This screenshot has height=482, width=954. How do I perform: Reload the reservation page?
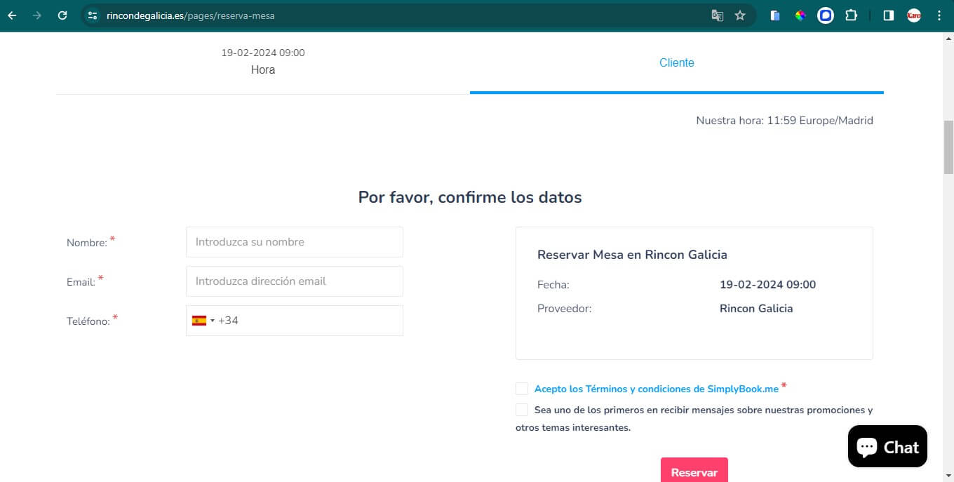tap(62, 15)
